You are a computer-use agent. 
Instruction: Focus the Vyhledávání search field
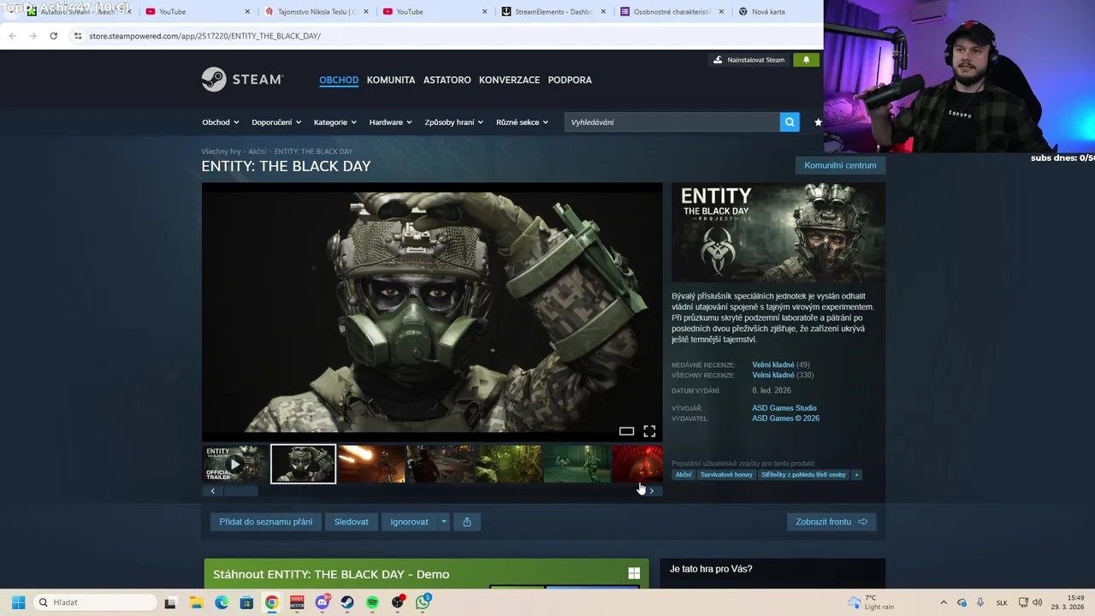(x=672, y=122)
